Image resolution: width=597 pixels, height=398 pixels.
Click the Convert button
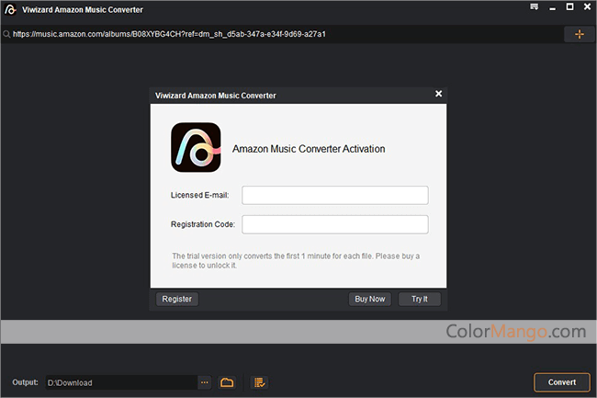562,382
